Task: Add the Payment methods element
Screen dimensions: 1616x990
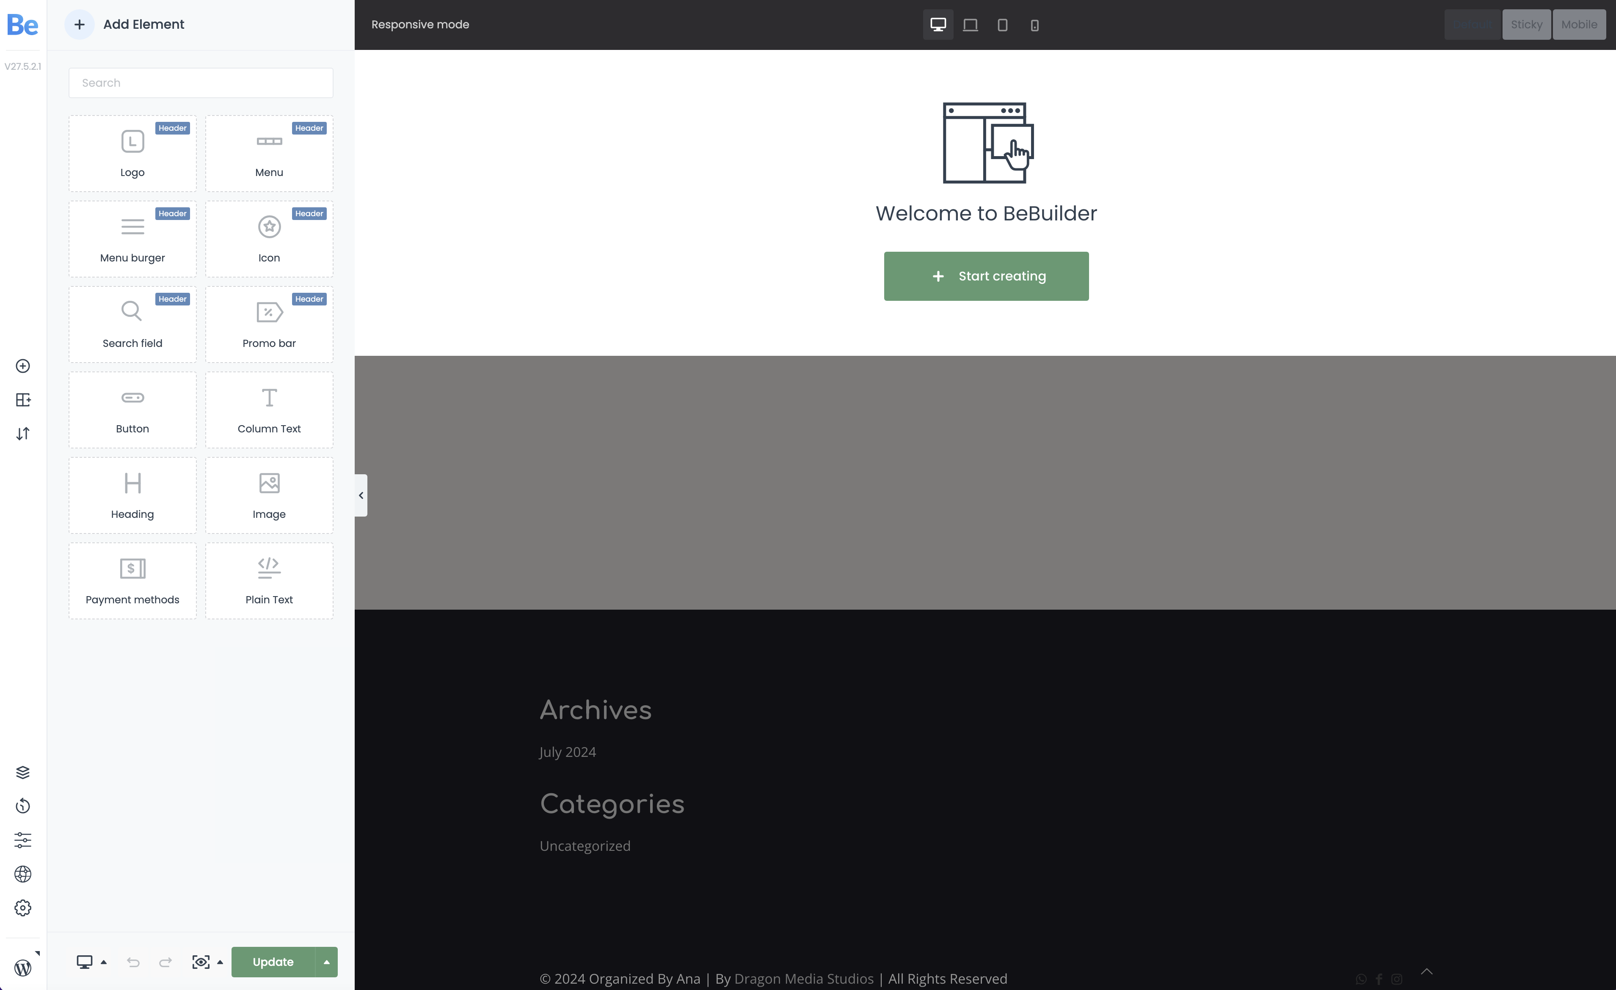Action: tap(132, 581)
